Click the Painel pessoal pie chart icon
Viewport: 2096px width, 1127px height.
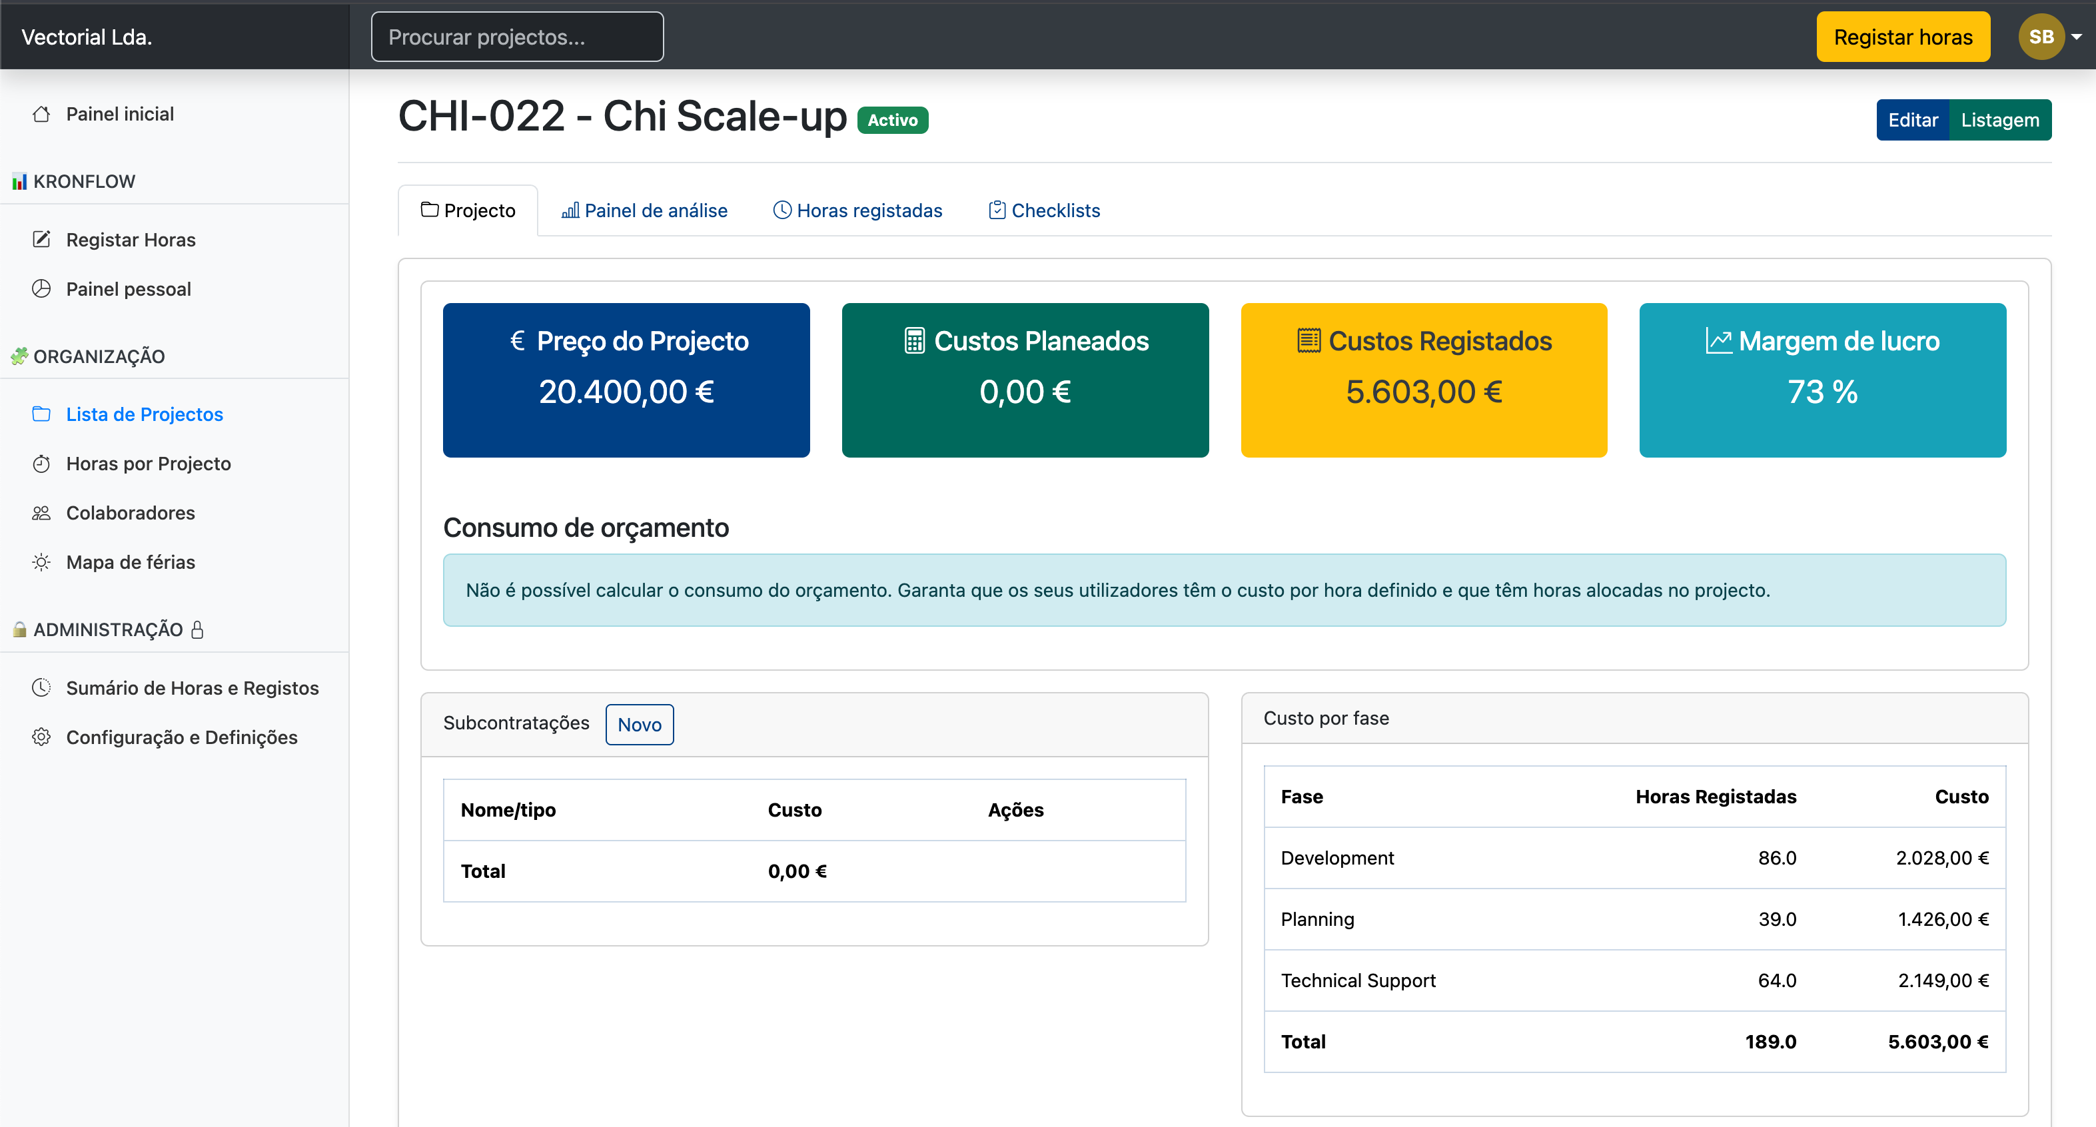[43, 289]
